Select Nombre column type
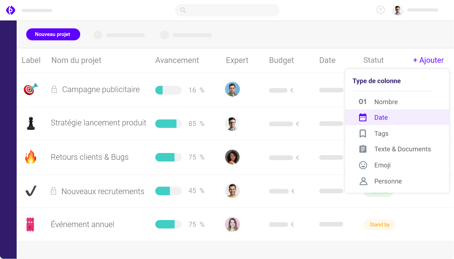 pyautogui.click(x=386, y=102)
